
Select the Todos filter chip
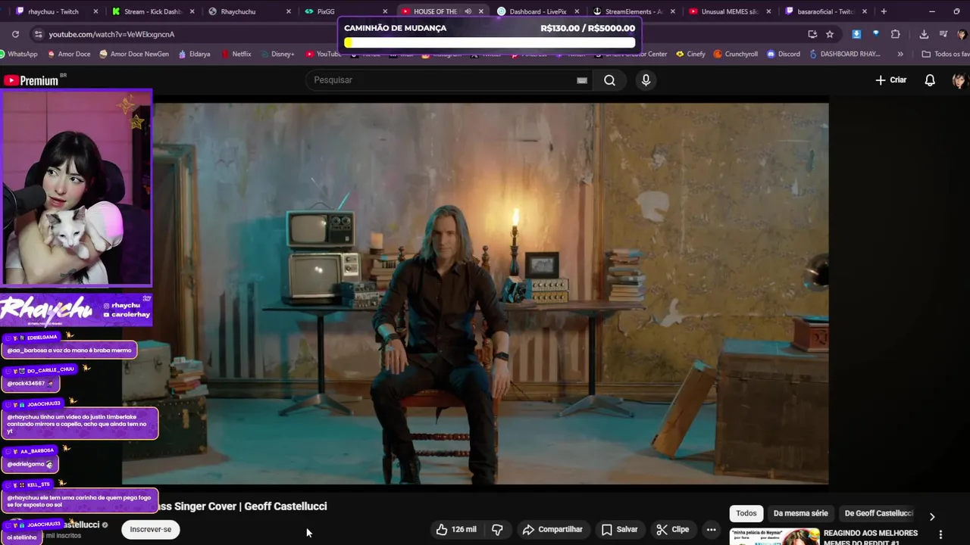coord(746,513)
